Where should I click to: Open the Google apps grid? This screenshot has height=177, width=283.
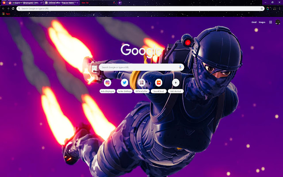pos(270,22)
